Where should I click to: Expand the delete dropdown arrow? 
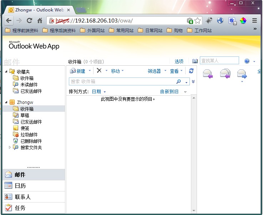pos(106,71)
